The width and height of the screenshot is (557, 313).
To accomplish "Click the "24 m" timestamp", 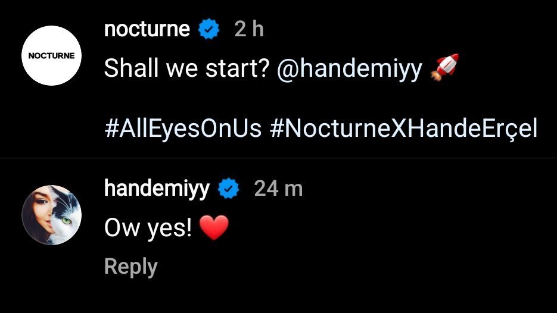I will pos(278,189).
